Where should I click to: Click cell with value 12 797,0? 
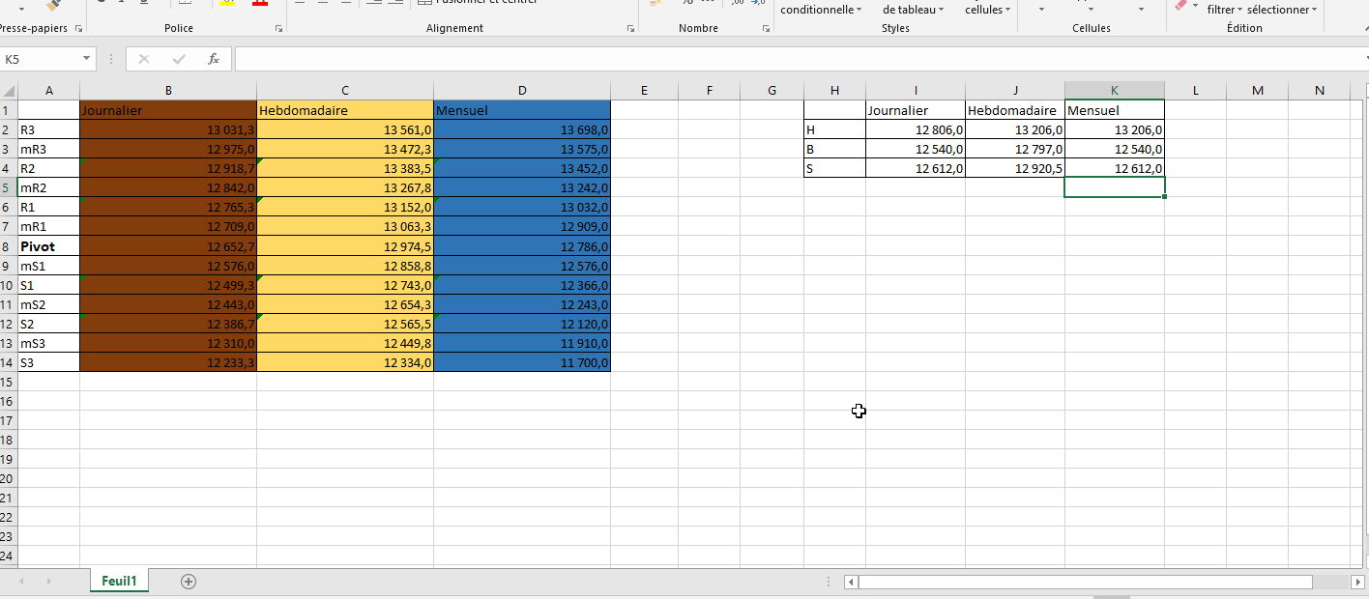1015,149
